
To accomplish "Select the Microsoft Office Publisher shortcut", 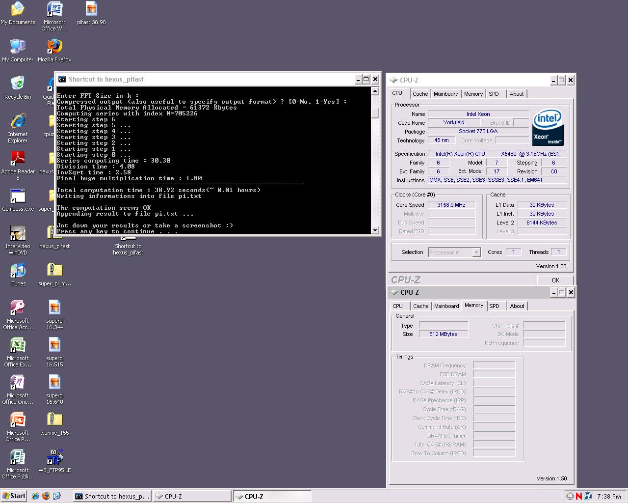I will point(18,464).
